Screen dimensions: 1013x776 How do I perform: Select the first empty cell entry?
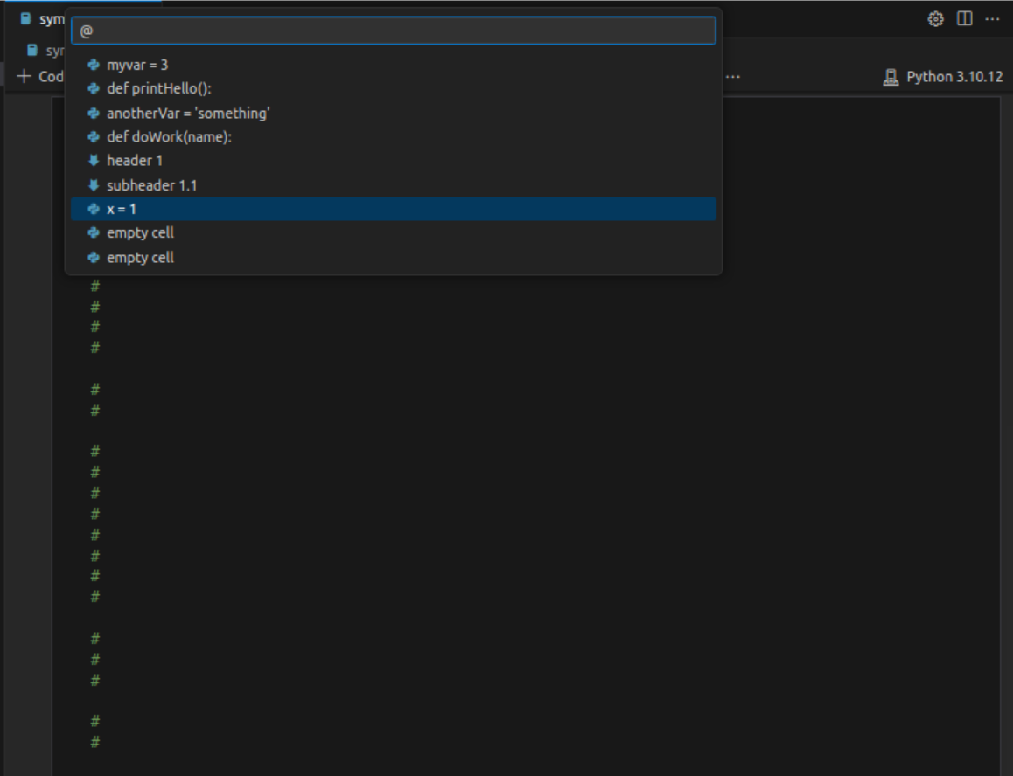point(140,232)
